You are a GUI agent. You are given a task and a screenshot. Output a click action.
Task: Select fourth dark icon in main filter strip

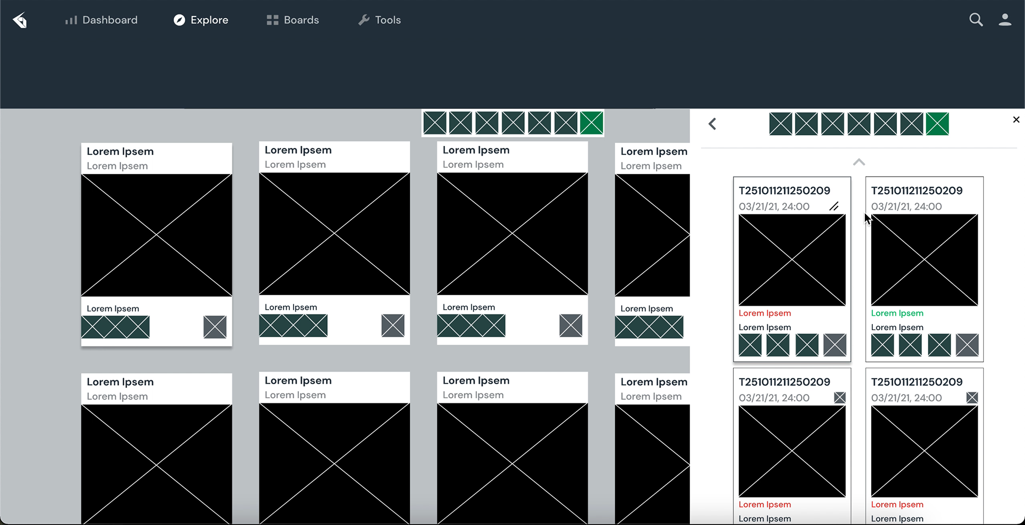coord(513,123)
